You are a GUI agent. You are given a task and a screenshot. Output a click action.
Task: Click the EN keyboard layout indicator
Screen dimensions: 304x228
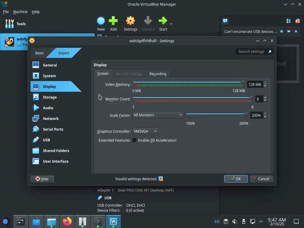217,221
